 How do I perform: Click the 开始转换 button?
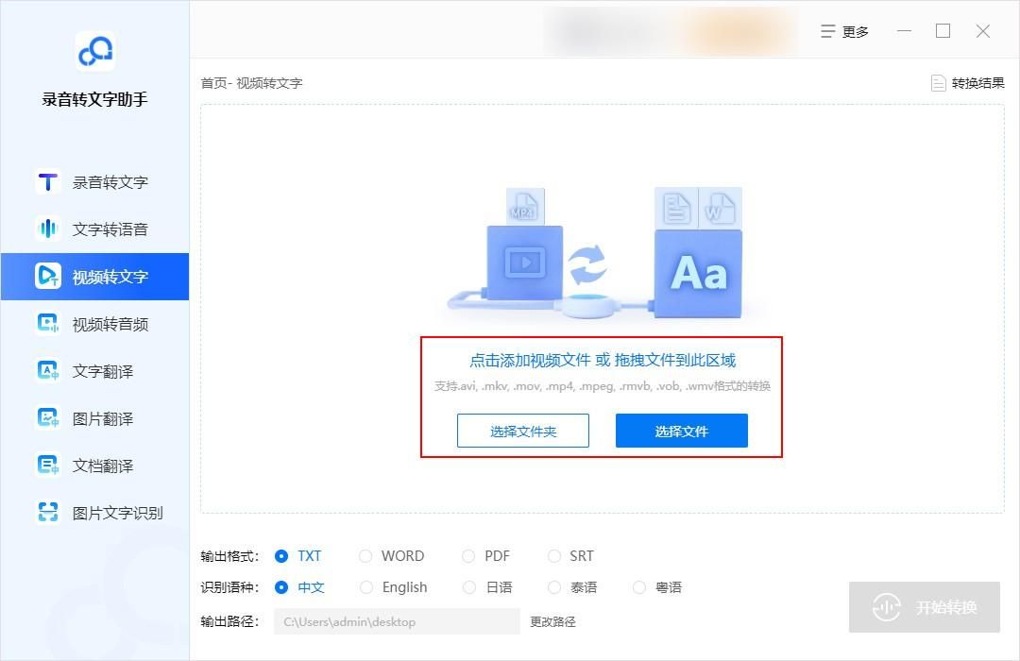point(925,607)
